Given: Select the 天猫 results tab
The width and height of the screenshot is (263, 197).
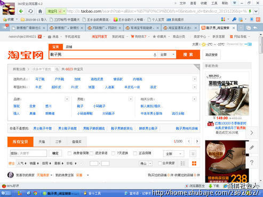Looking at the screenshot, I should (x=42, y=142).
